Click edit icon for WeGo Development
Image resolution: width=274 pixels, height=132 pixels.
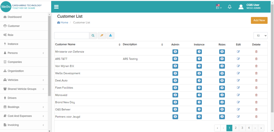tap(238, 73)
